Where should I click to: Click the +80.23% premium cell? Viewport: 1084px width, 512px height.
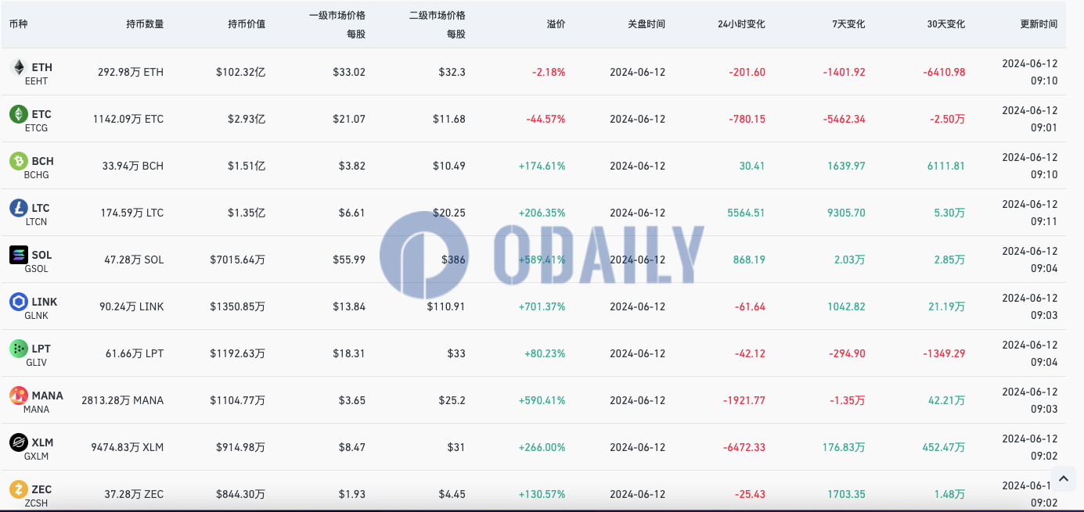click(545, 353)
